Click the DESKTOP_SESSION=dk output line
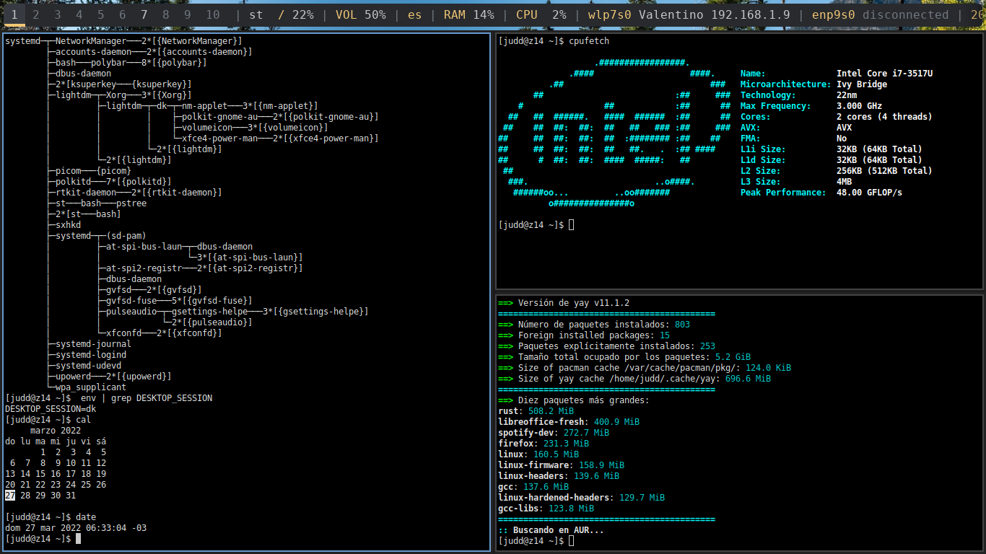 (x=51, y=409)
